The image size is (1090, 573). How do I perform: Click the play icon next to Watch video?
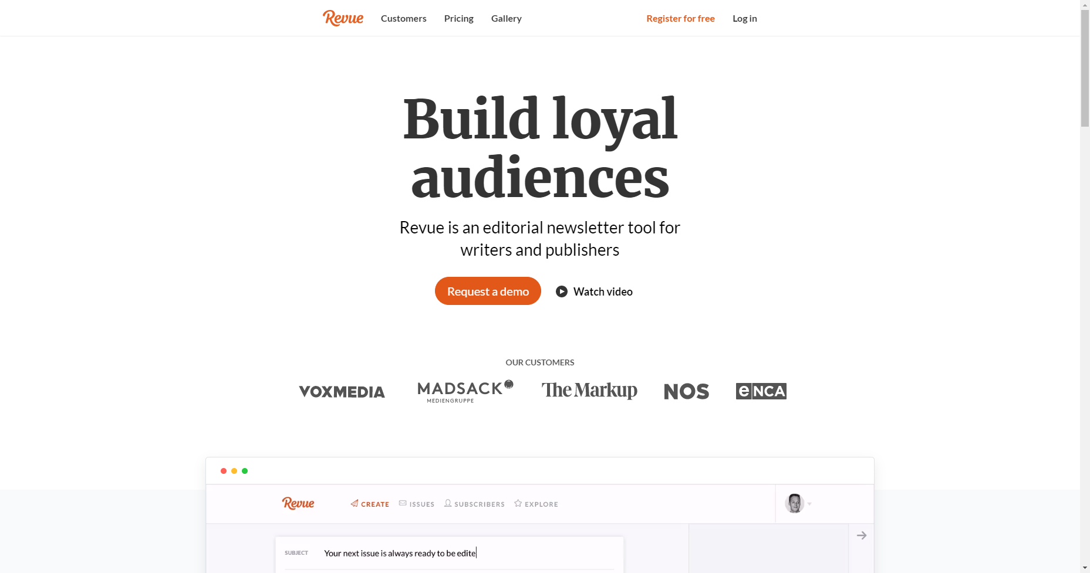point(562,291)
